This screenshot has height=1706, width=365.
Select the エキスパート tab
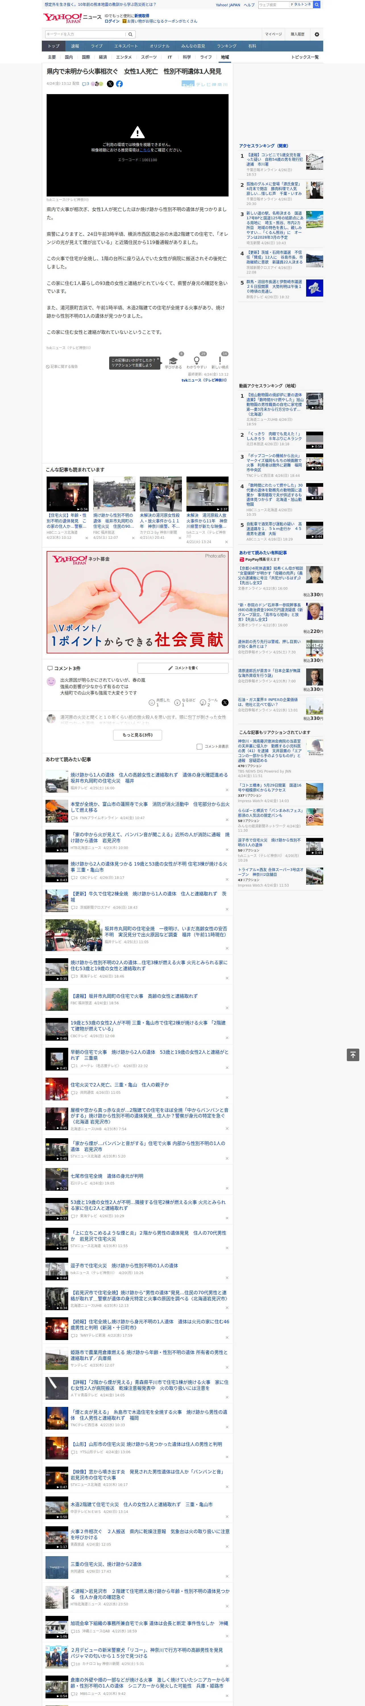126,46
